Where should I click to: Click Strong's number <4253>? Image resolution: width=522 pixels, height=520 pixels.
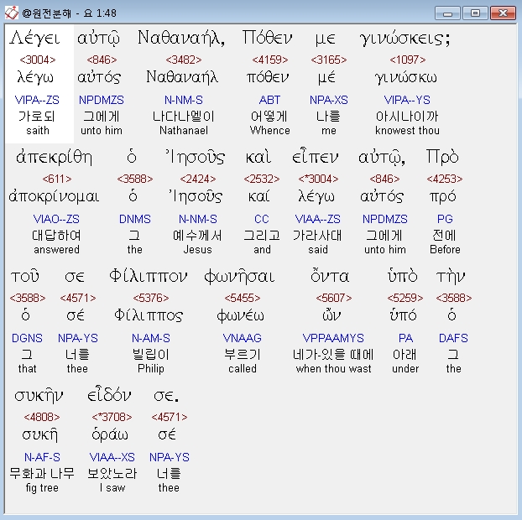tap(445, 179)
